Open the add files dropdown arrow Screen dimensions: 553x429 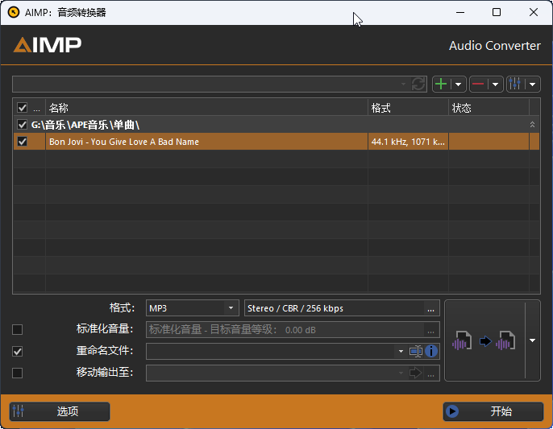pos(458,85)
